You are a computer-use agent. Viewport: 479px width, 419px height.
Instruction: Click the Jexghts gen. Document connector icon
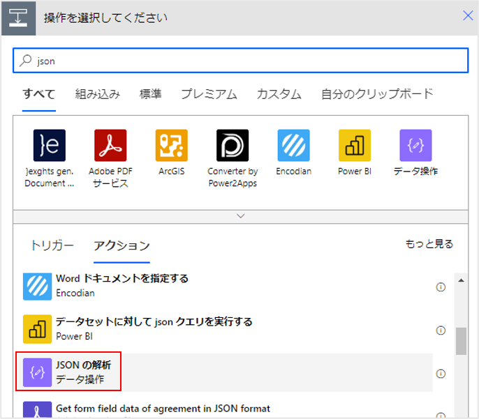pyautogui.click(x=49, y=145)
